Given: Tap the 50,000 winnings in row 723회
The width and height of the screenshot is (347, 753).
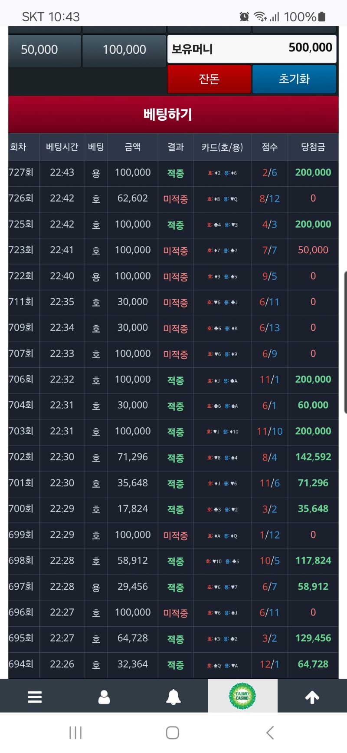Looking at the screenshot, I should [313, 250].
